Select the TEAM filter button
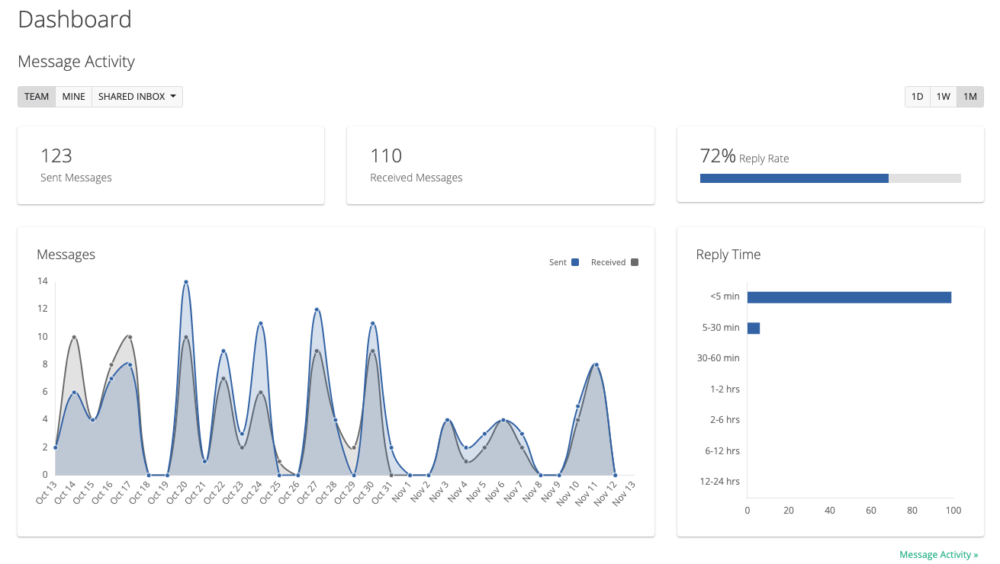 [x=37, y=97]
